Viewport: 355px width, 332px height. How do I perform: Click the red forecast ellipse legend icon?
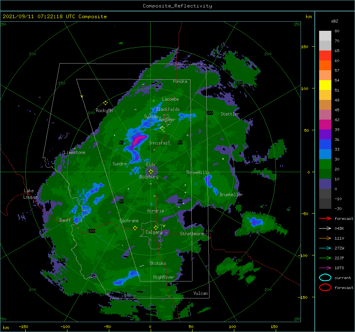(325, 287)
